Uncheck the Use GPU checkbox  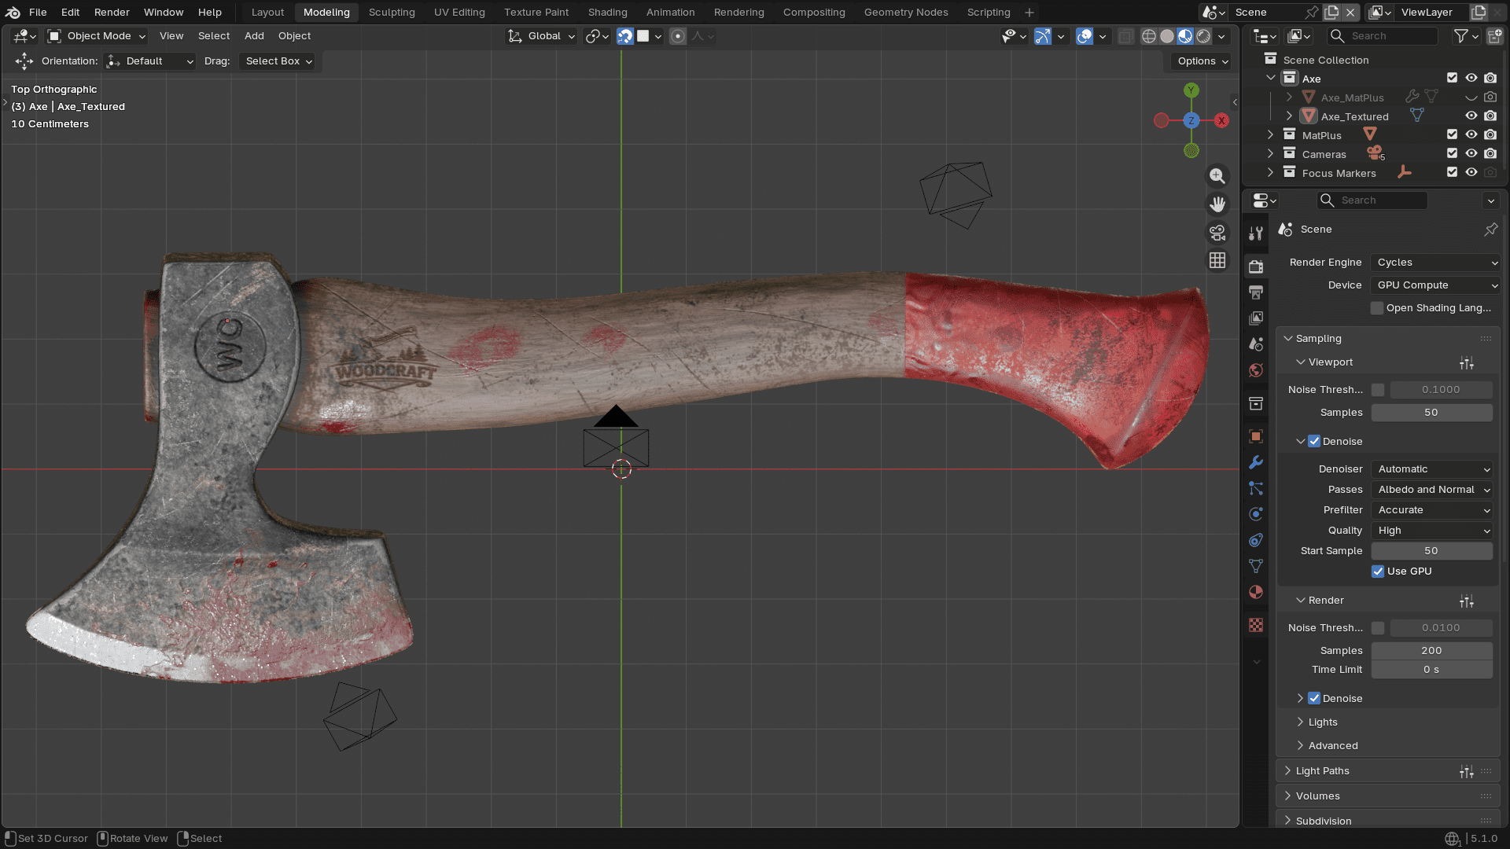(1378, 572)
